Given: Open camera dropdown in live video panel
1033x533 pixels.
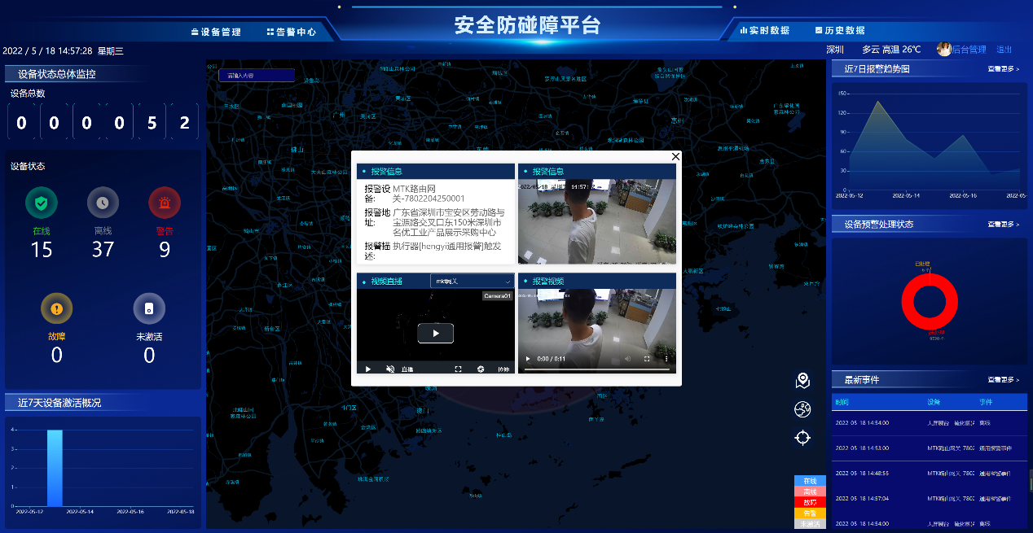Looking at the screenshot, I should pos(473,281).
